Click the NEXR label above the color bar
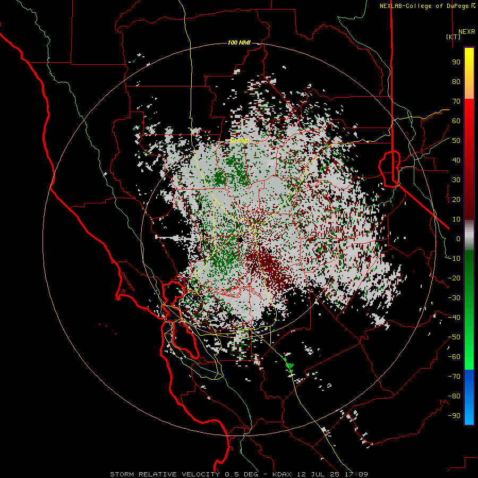 [466, 32]
